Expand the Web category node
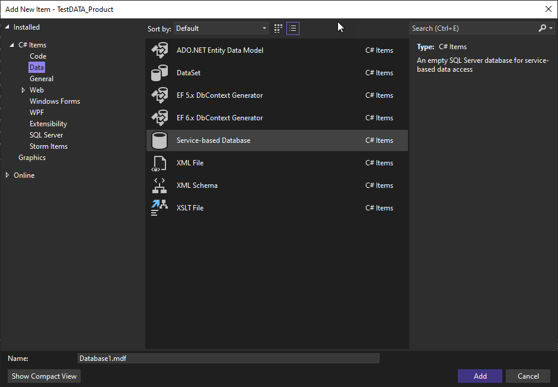Viewport: 558px width, 387px height. click(23, 90)
